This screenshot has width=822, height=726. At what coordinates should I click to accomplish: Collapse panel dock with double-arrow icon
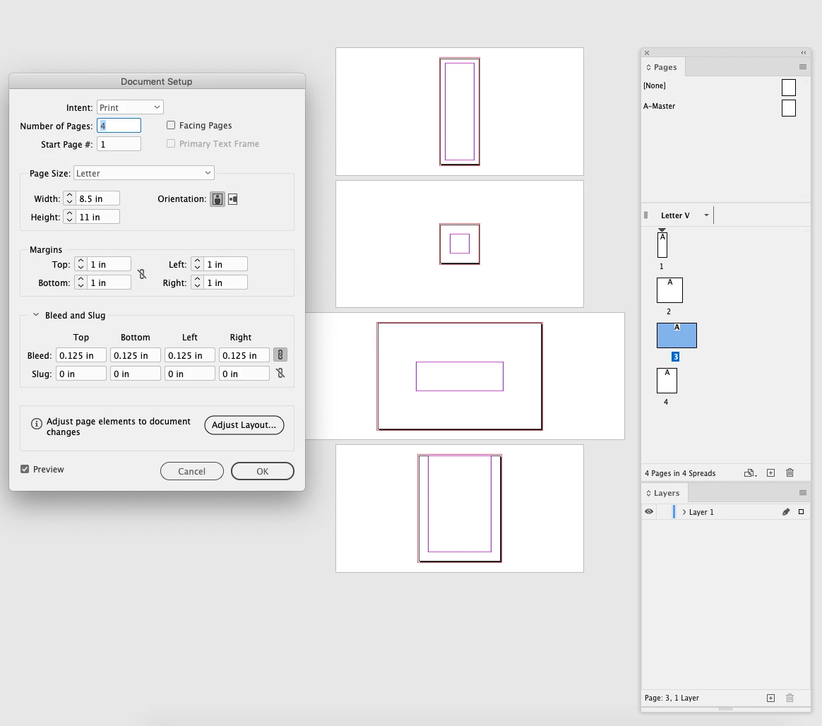(803, 52)
